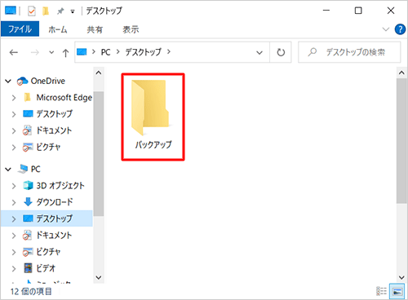Select 3D オブジェクト in navigation pane
408x300 pixels.
pos(60,186)
